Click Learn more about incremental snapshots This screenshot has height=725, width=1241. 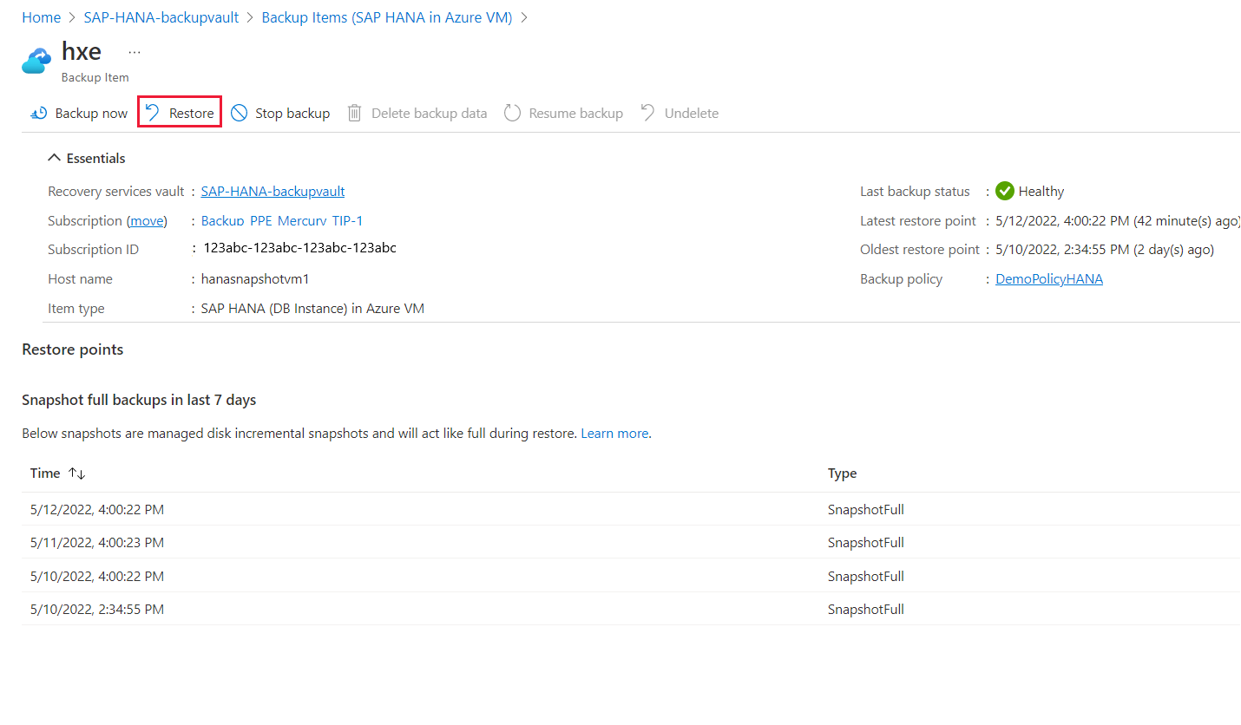[614, 433]
